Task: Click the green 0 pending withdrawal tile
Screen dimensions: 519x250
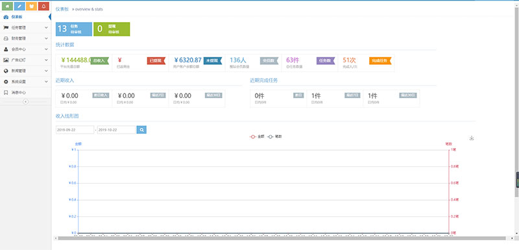Action: click(x=112, y=29)
